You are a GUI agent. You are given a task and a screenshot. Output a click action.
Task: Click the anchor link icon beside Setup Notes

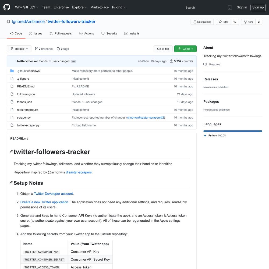pos(11,183)
